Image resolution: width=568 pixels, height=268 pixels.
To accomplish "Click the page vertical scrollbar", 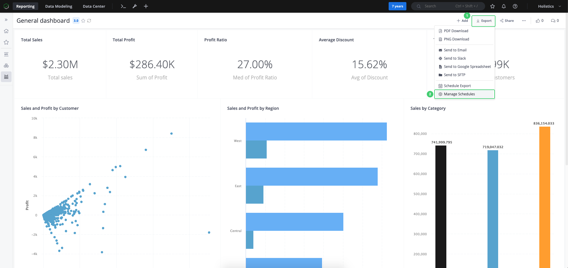I will (567, 89).
